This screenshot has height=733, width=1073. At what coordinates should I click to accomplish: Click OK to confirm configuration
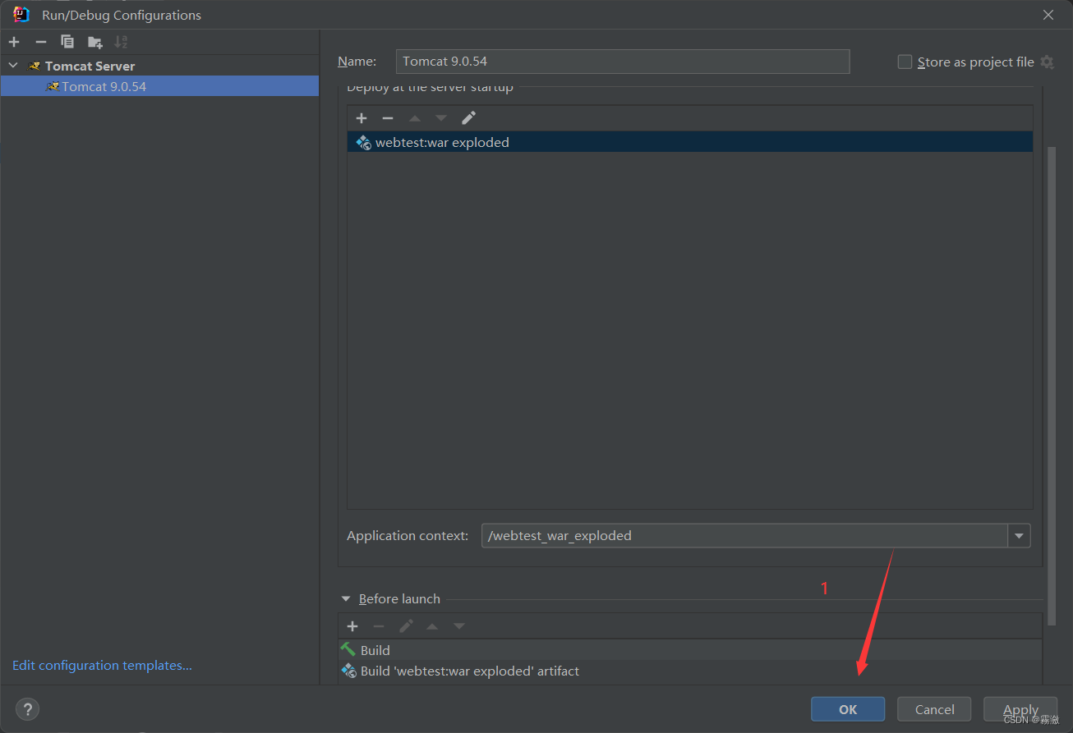848,709
